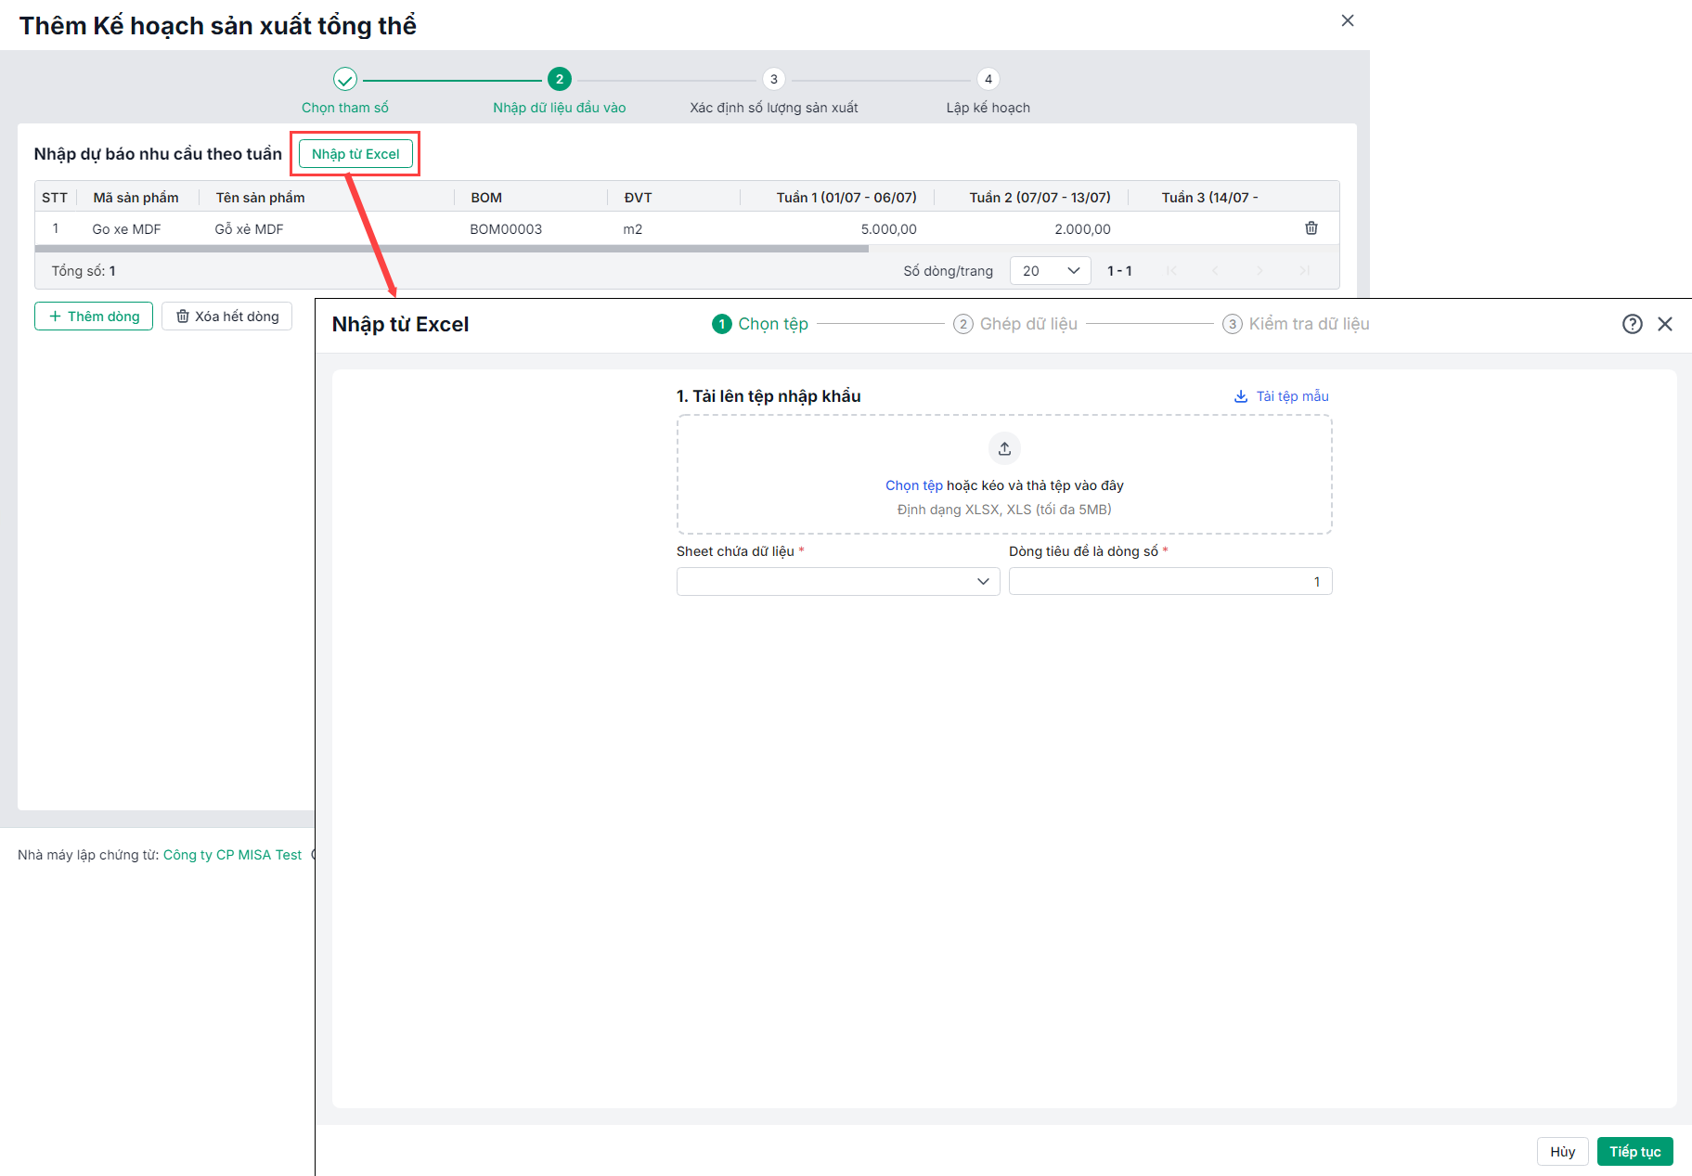Open the Số dòng/trang page size dropdown
The height and width of the screenshot is (1176, 1692).
click(1050, 271)
